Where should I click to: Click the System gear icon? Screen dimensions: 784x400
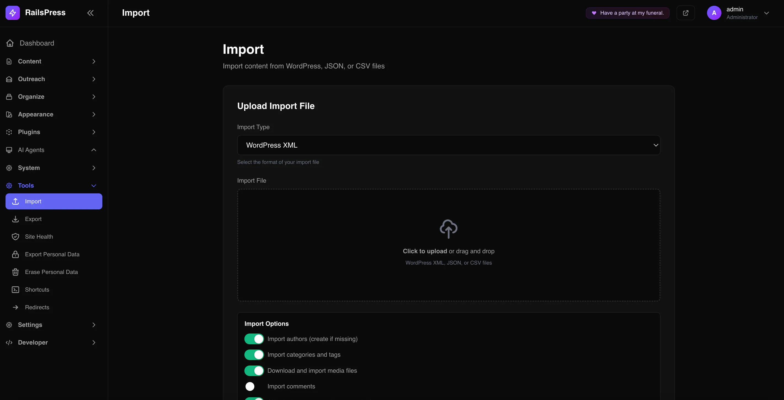tap(9, 168)
